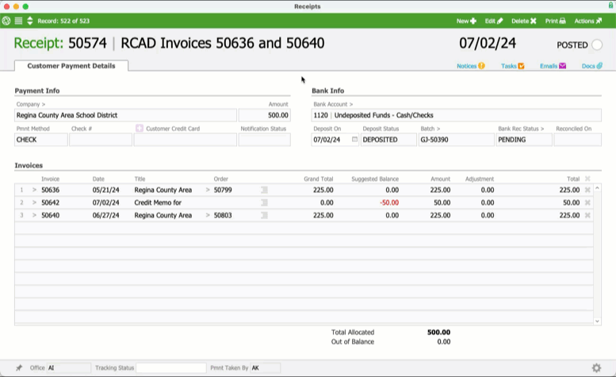The width and height of the screenshot is (616, 377).
Task: Open Docs attachments link
Action: click(x=592, y=66)
